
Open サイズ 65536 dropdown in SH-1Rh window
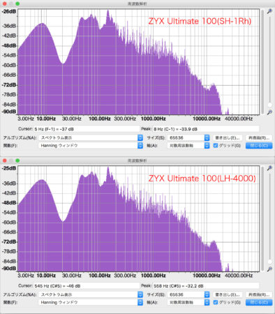[x=188, y=137]
